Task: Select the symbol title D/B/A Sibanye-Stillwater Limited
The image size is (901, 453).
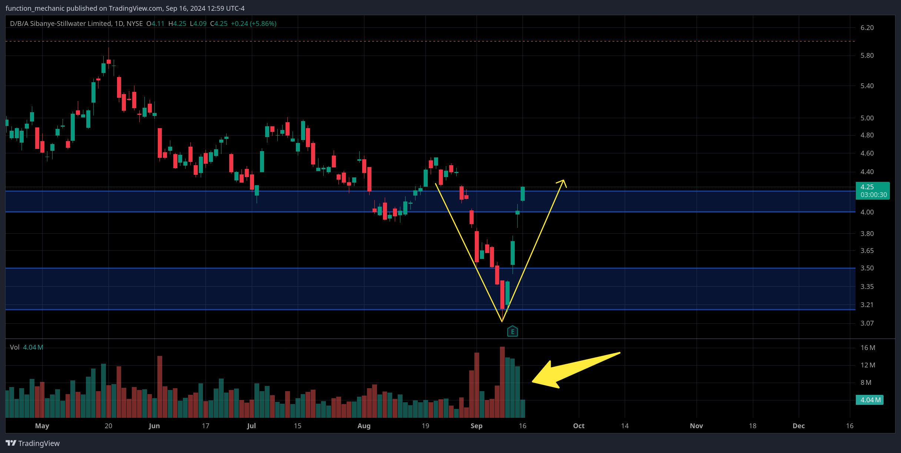Action: tap(61, 23)
